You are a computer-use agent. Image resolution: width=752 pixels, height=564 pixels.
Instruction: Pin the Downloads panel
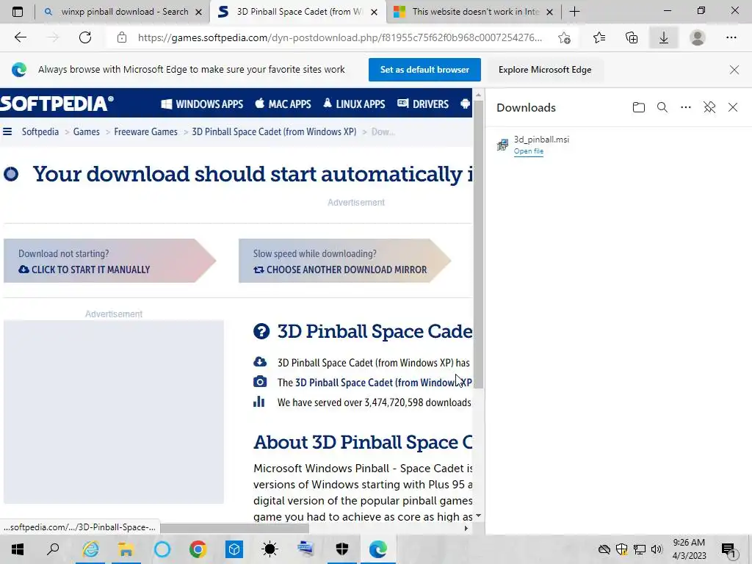(709, 107)
